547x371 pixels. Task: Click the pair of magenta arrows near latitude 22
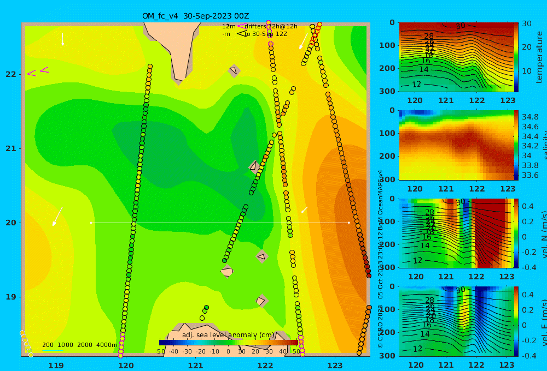click(38, 71)
